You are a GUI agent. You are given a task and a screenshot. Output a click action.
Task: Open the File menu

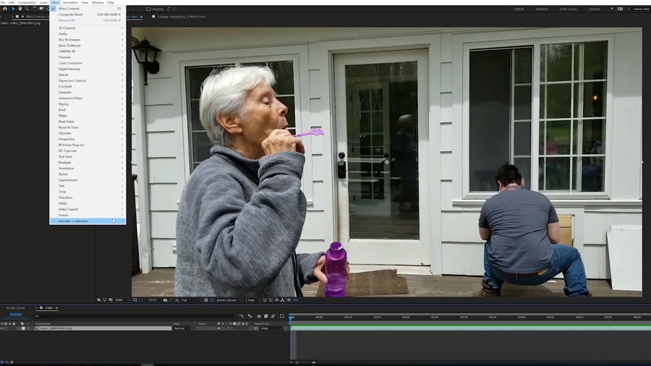pos(3,2)
